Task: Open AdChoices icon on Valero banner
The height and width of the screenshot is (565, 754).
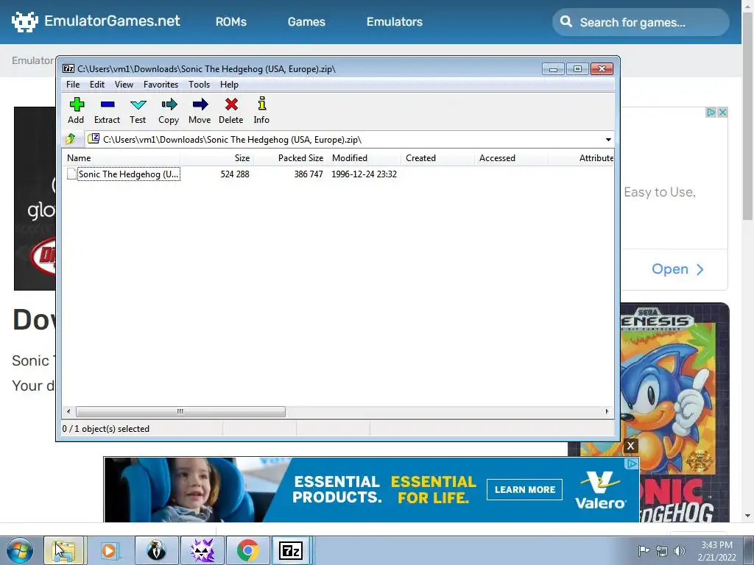Action: tap(632, 463)
